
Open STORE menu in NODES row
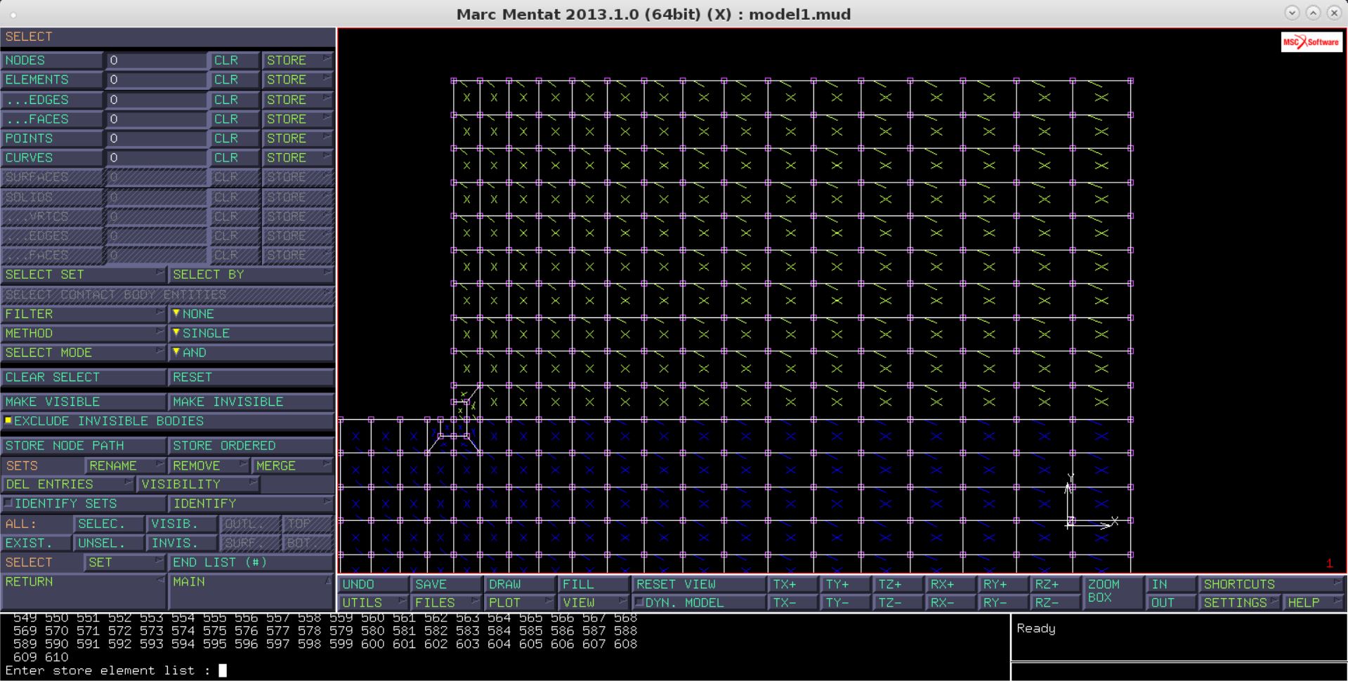pyautogui.click(x=297, y=60)
